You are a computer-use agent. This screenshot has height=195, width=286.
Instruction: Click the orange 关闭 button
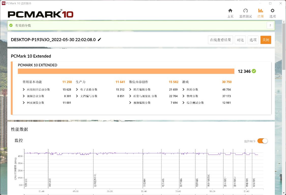click(x=266, y=40)
